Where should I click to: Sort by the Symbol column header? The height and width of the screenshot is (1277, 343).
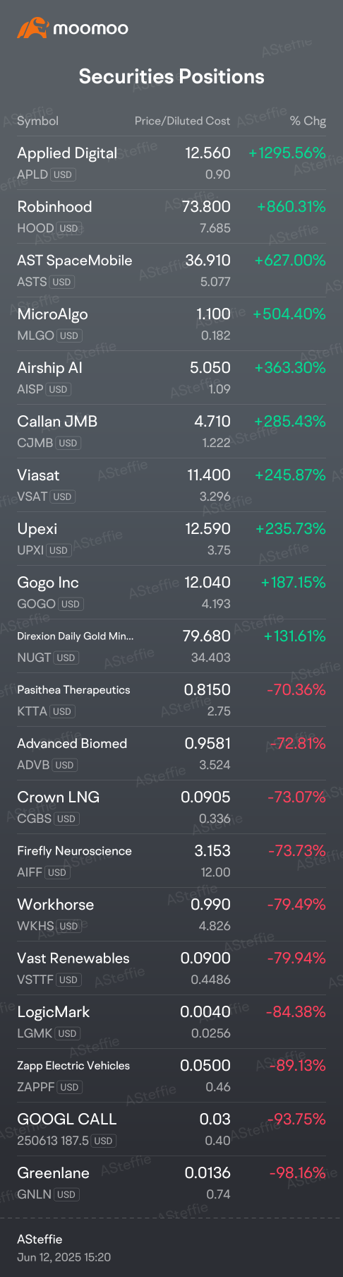[x=37, y=121]
